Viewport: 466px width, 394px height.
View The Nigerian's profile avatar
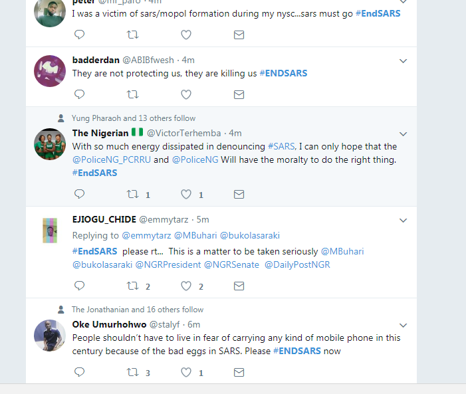coord(50,144)
